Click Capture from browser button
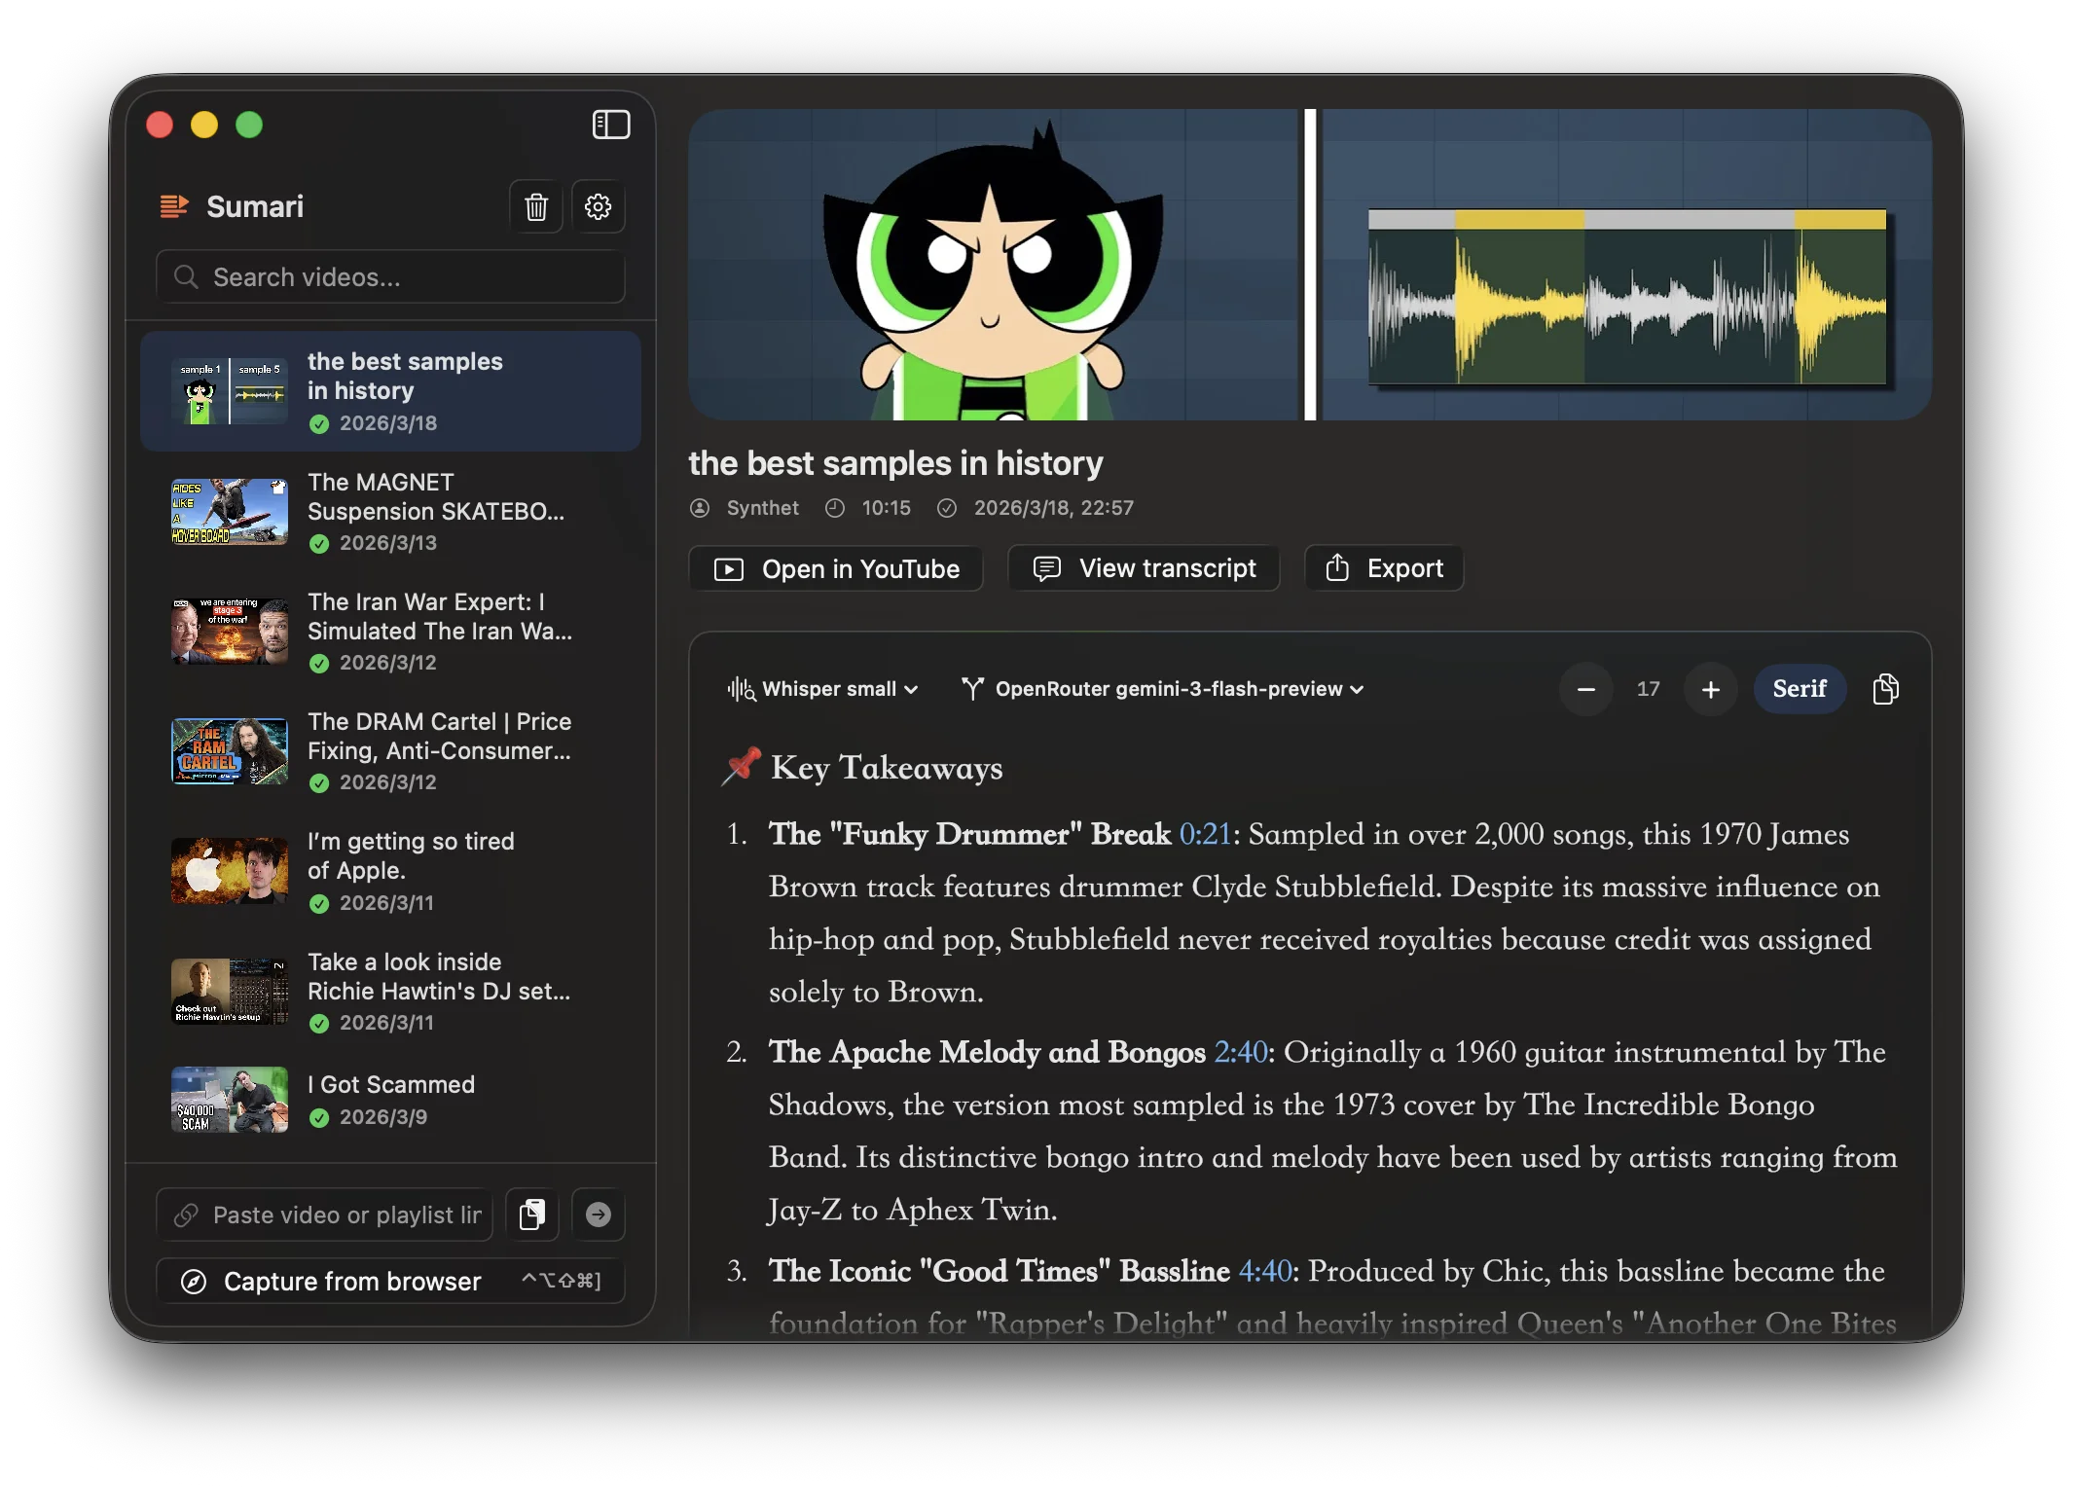Screen dimensions: 2073x1487 point(389,1281)
